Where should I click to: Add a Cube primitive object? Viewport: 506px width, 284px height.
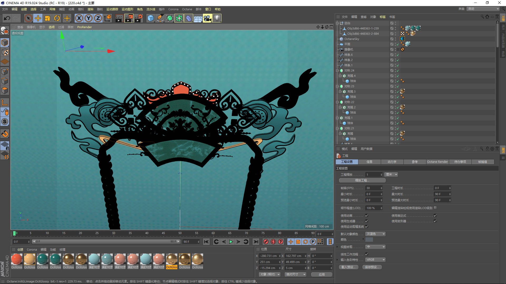click(x=150, y=18)
